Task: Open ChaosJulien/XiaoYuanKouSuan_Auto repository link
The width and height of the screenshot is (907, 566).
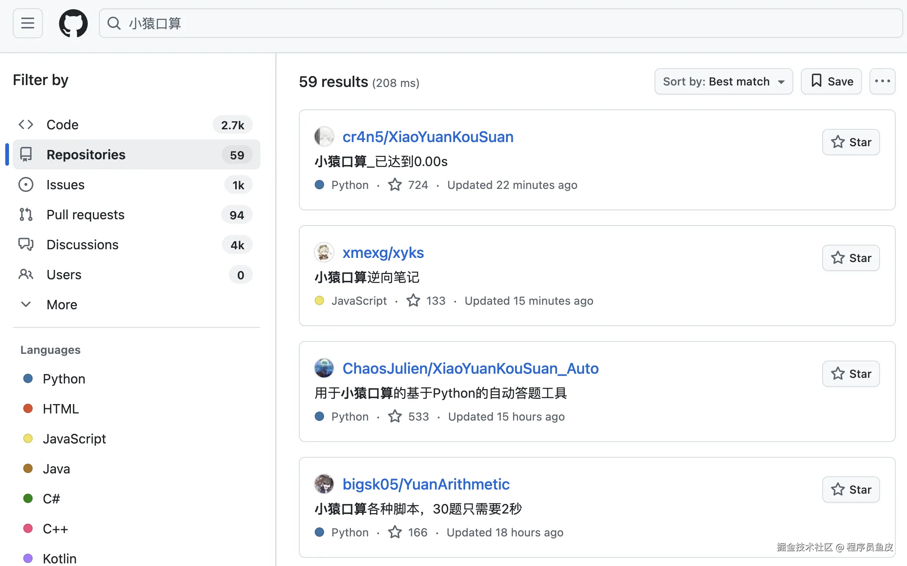Action: (470, 368)
